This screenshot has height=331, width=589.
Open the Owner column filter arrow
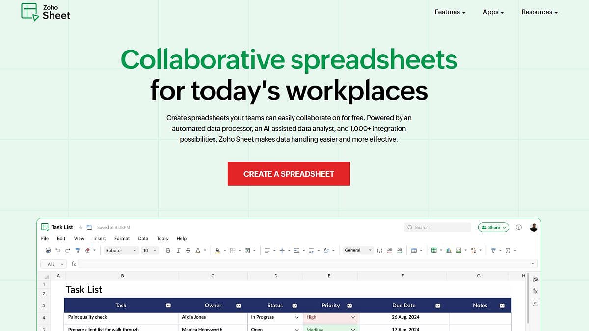click(239, 306)
